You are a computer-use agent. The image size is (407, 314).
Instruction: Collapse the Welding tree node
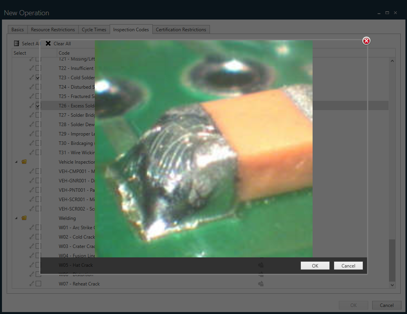tap(16, 218)
